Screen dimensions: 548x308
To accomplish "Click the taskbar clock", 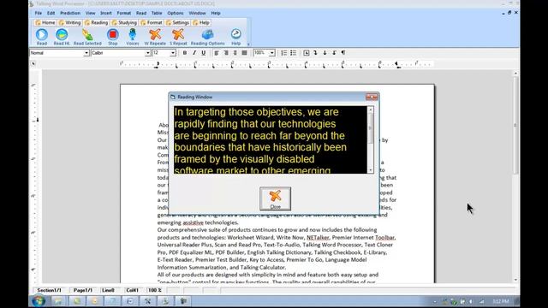I will [501, 301].
